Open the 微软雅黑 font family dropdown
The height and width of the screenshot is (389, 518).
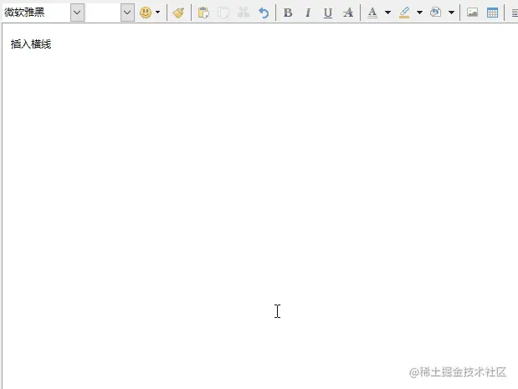pyautogui.click(x=77, y=13)
